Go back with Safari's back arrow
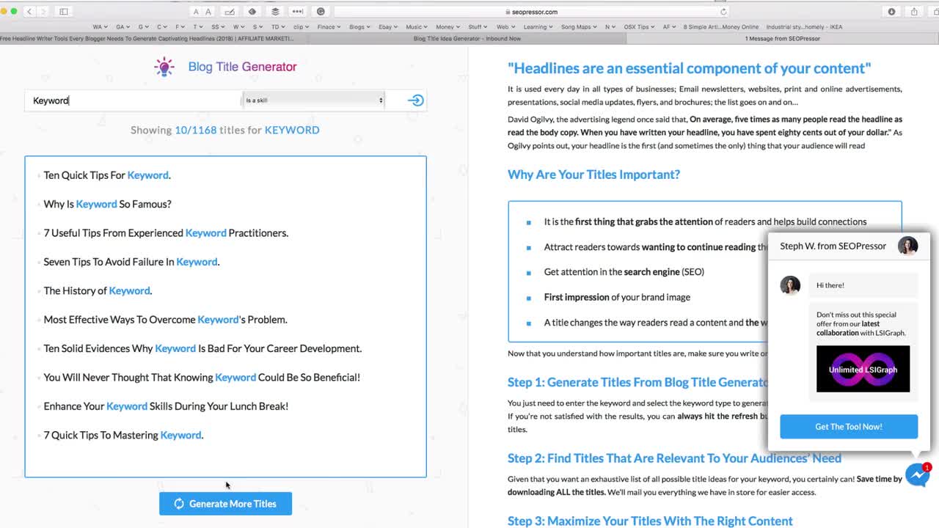 (x=29, y=12)
